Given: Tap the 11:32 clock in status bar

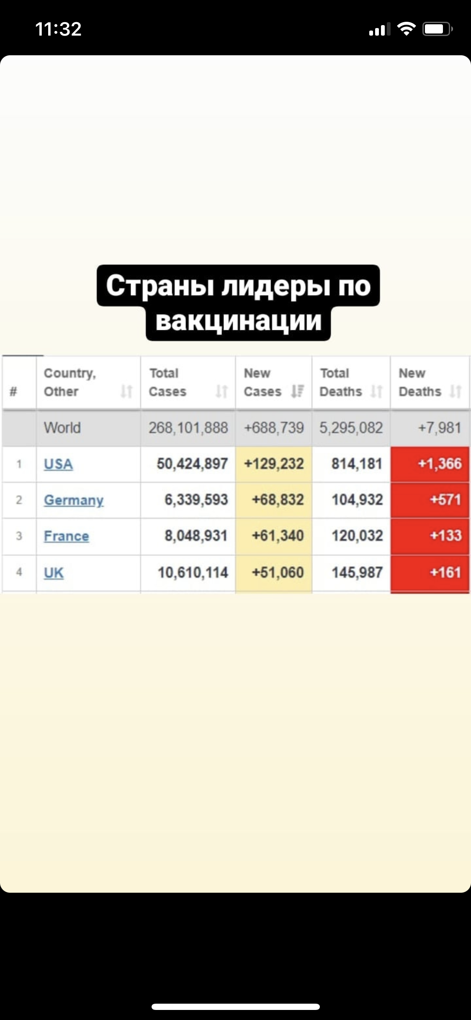Looking at the screenshot, I should click(x=58, y=29).
